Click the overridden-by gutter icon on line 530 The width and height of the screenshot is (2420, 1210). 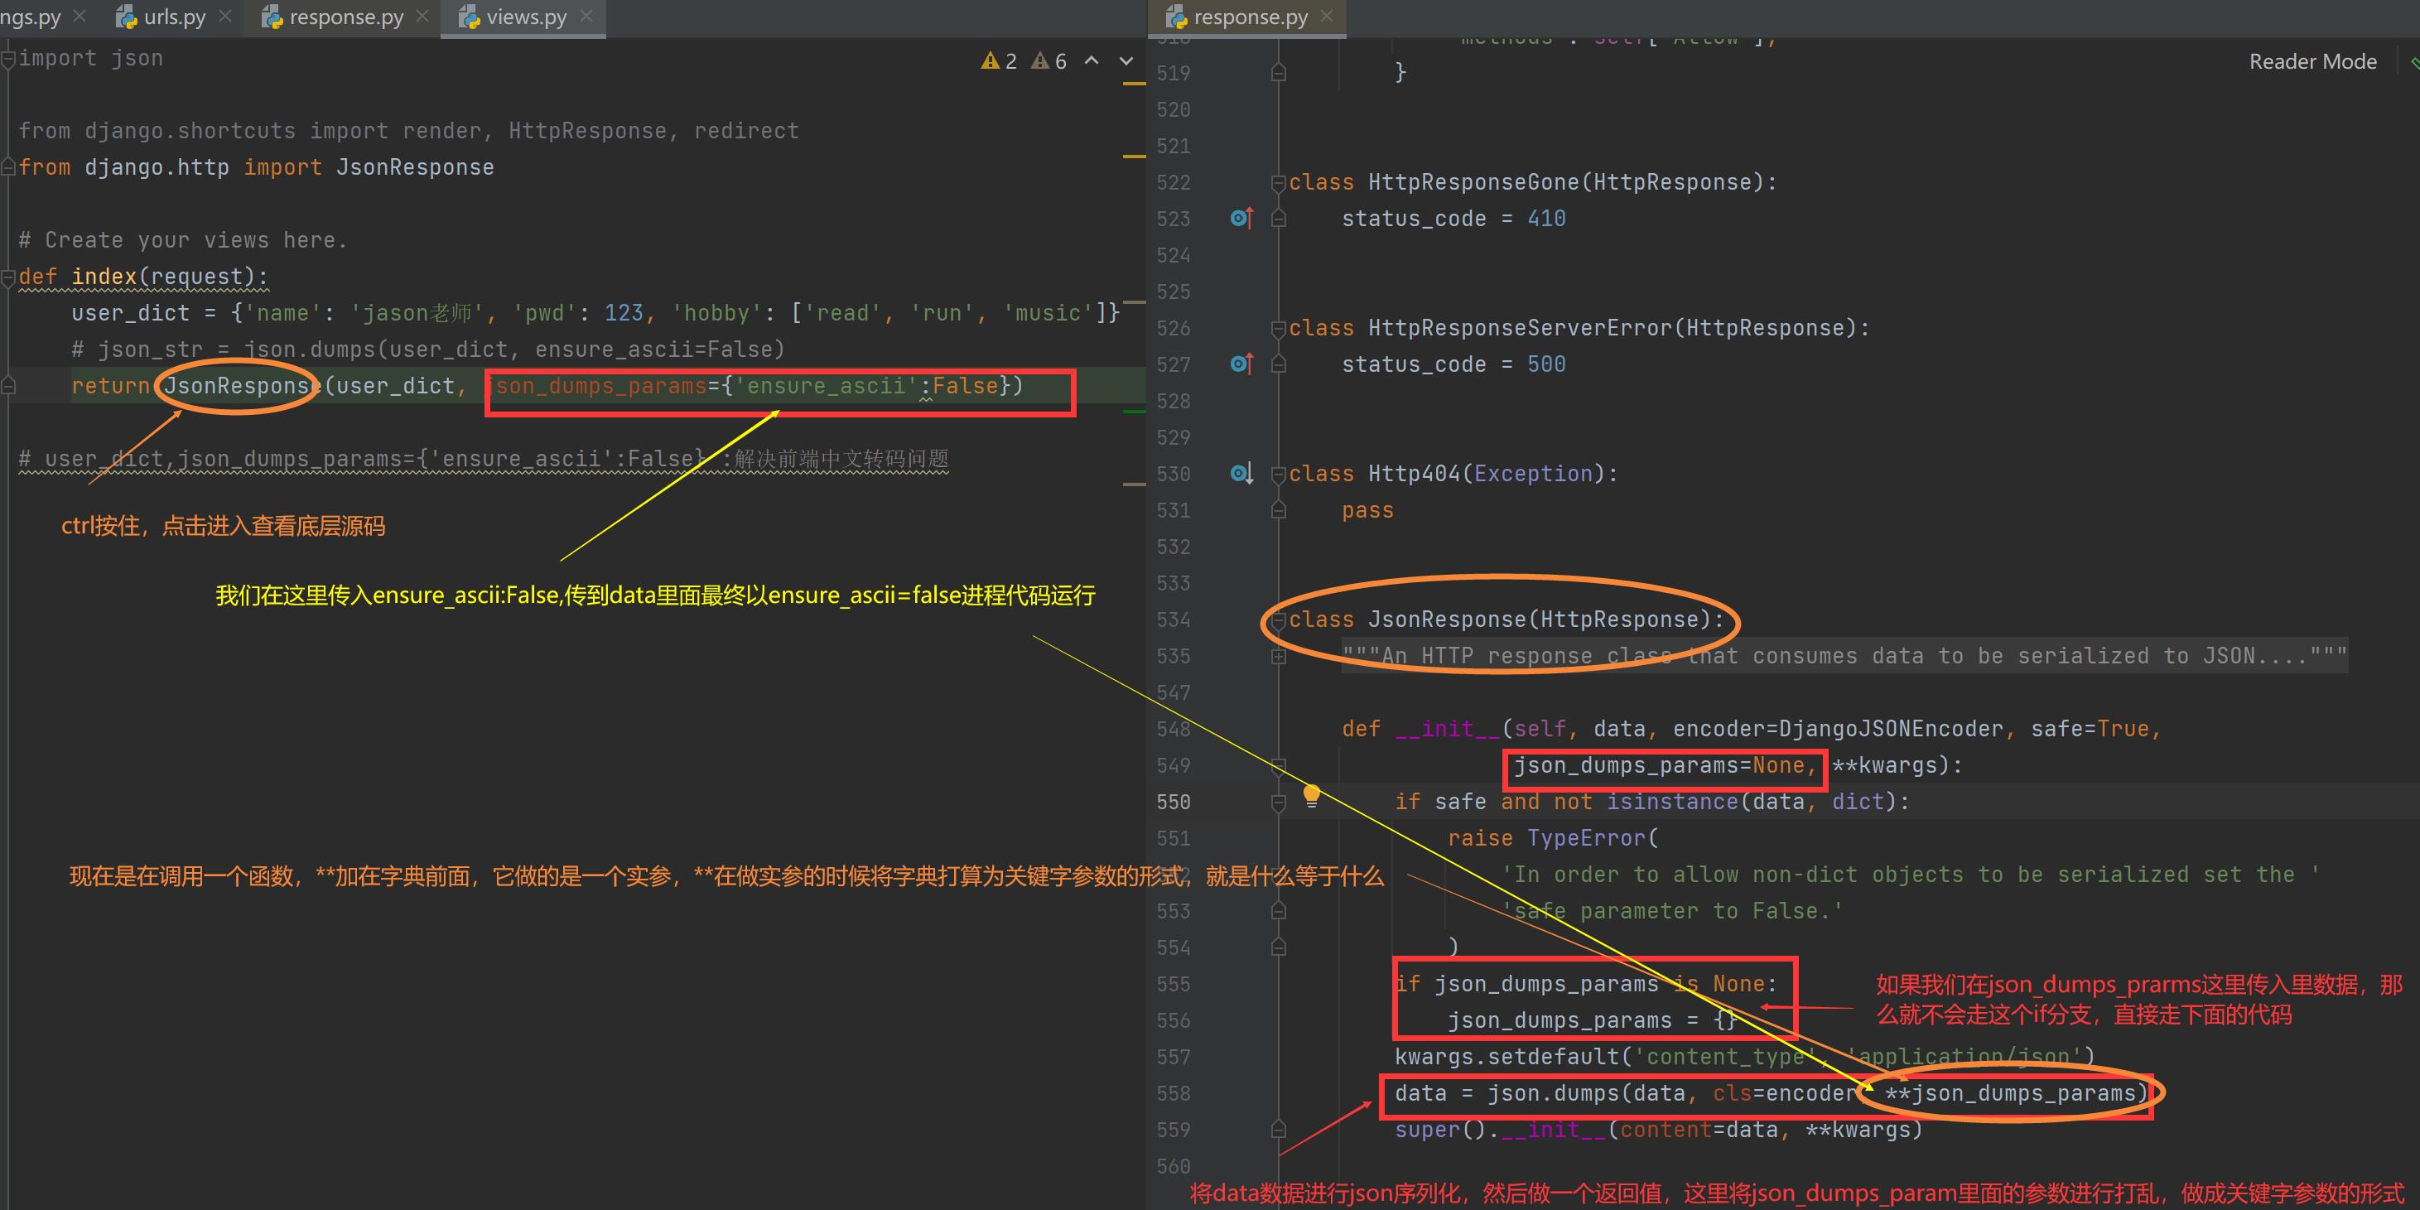coord(1241,473)
